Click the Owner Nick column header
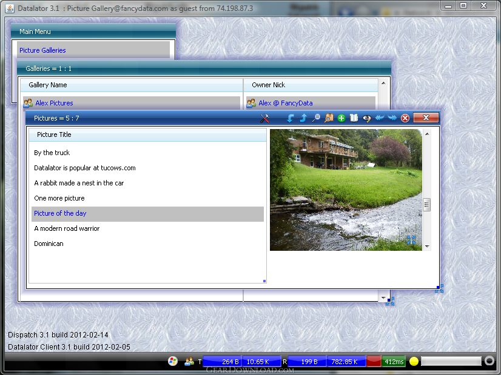This screenshot has height=375, width=501. pos(311,85)
